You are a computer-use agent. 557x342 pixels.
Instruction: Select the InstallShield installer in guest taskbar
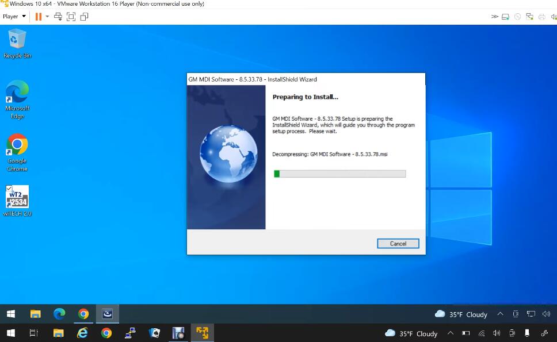pyautogui.click(x=107, y=314)
